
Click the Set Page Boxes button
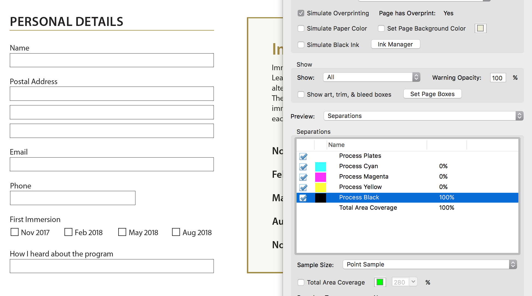pos(433,94)
